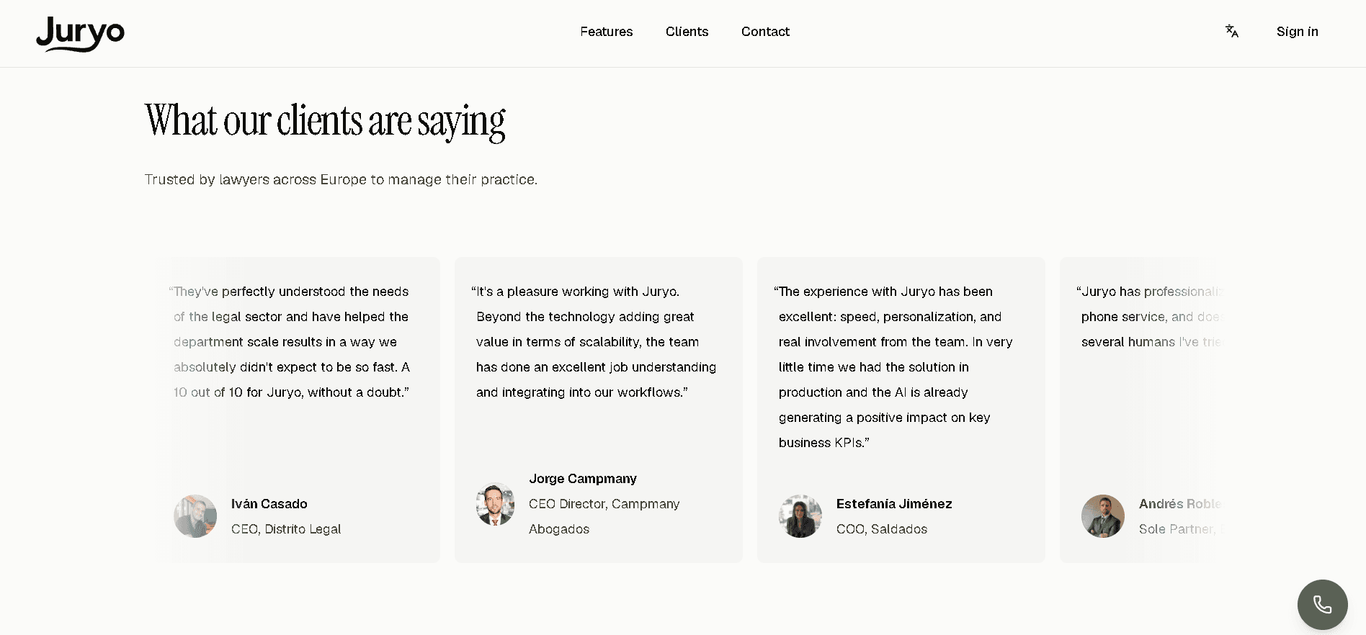Click the Juryo logo
Screen dimensions: 1366x635
pyautogui.click(x=80, y=33)
